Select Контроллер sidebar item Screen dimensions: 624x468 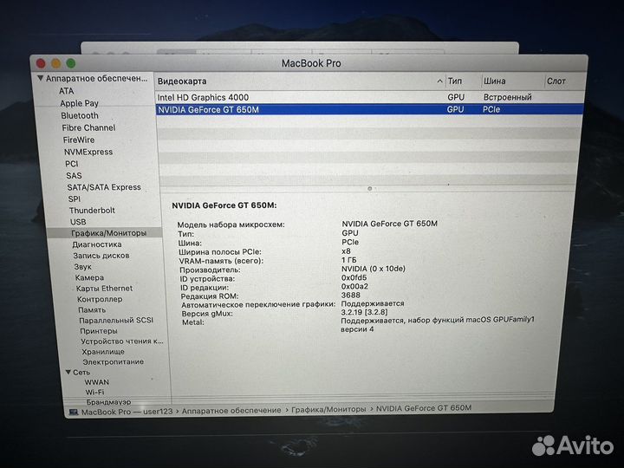100,299
